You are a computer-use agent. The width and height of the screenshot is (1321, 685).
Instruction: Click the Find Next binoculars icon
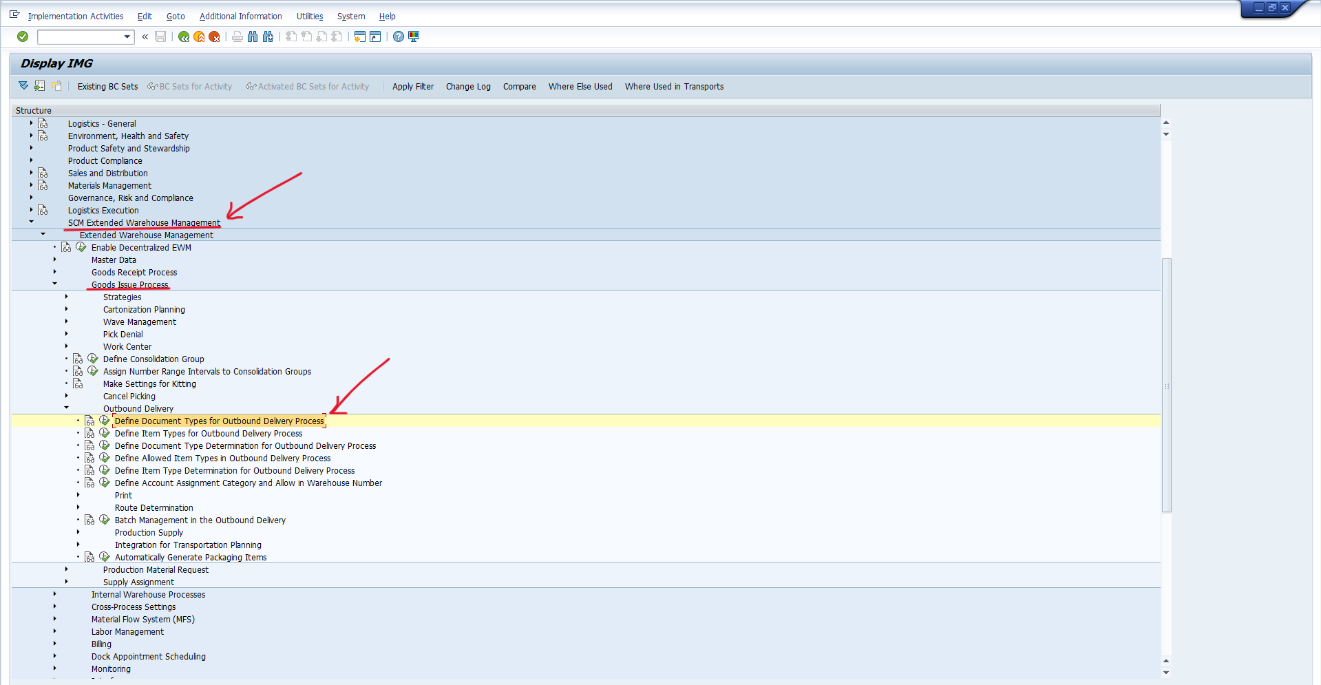pos(268,36)
